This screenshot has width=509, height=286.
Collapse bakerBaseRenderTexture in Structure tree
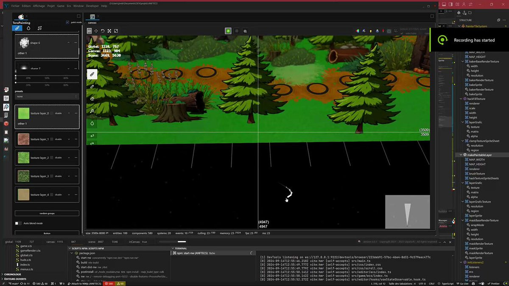tap(462, 61)
